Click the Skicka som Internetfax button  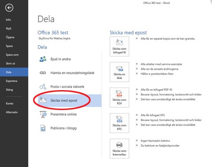click(x=119, y=148)
